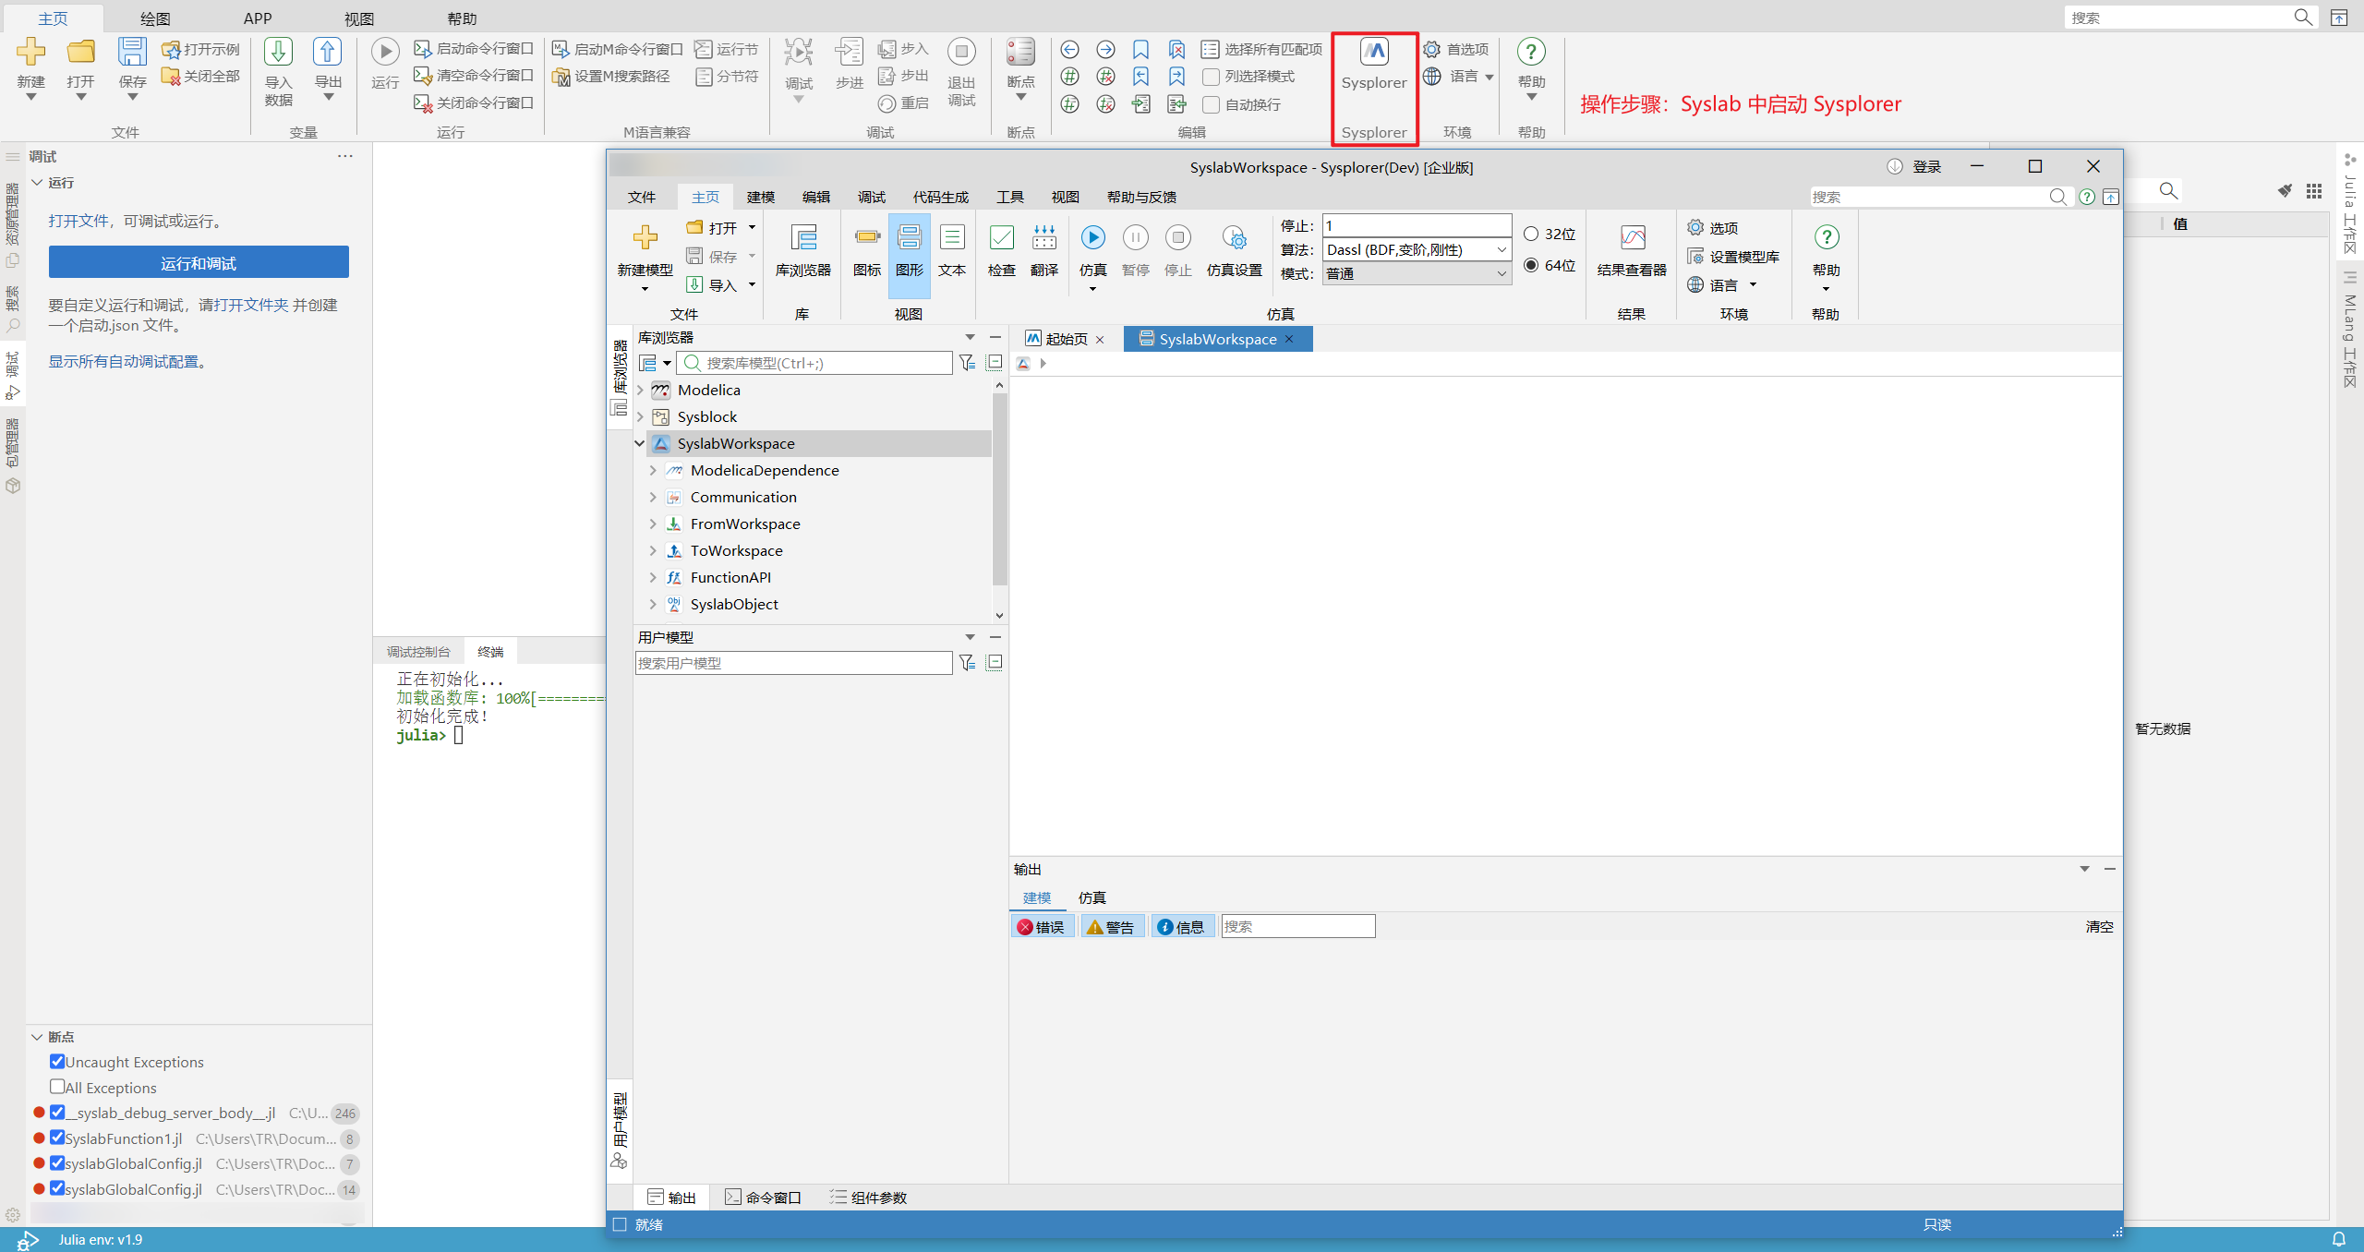Open the 模式 普通 mode dropdown
This screenshot has height=1252, width=2364.
tap(1417, 274)
